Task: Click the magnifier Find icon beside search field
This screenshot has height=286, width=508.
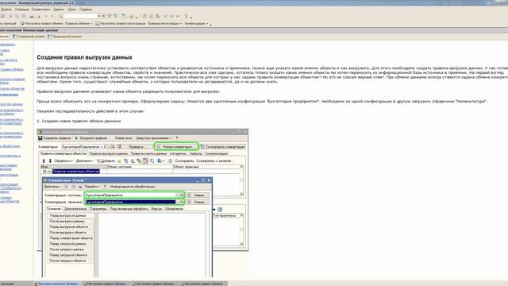Action: point(60,16)
